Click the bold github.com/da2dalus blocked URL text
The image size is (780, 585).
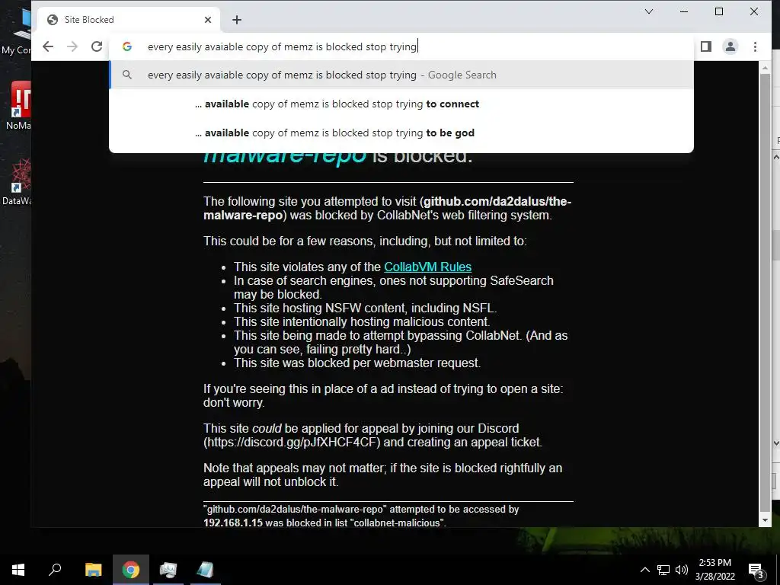click(x=388, y=209)
